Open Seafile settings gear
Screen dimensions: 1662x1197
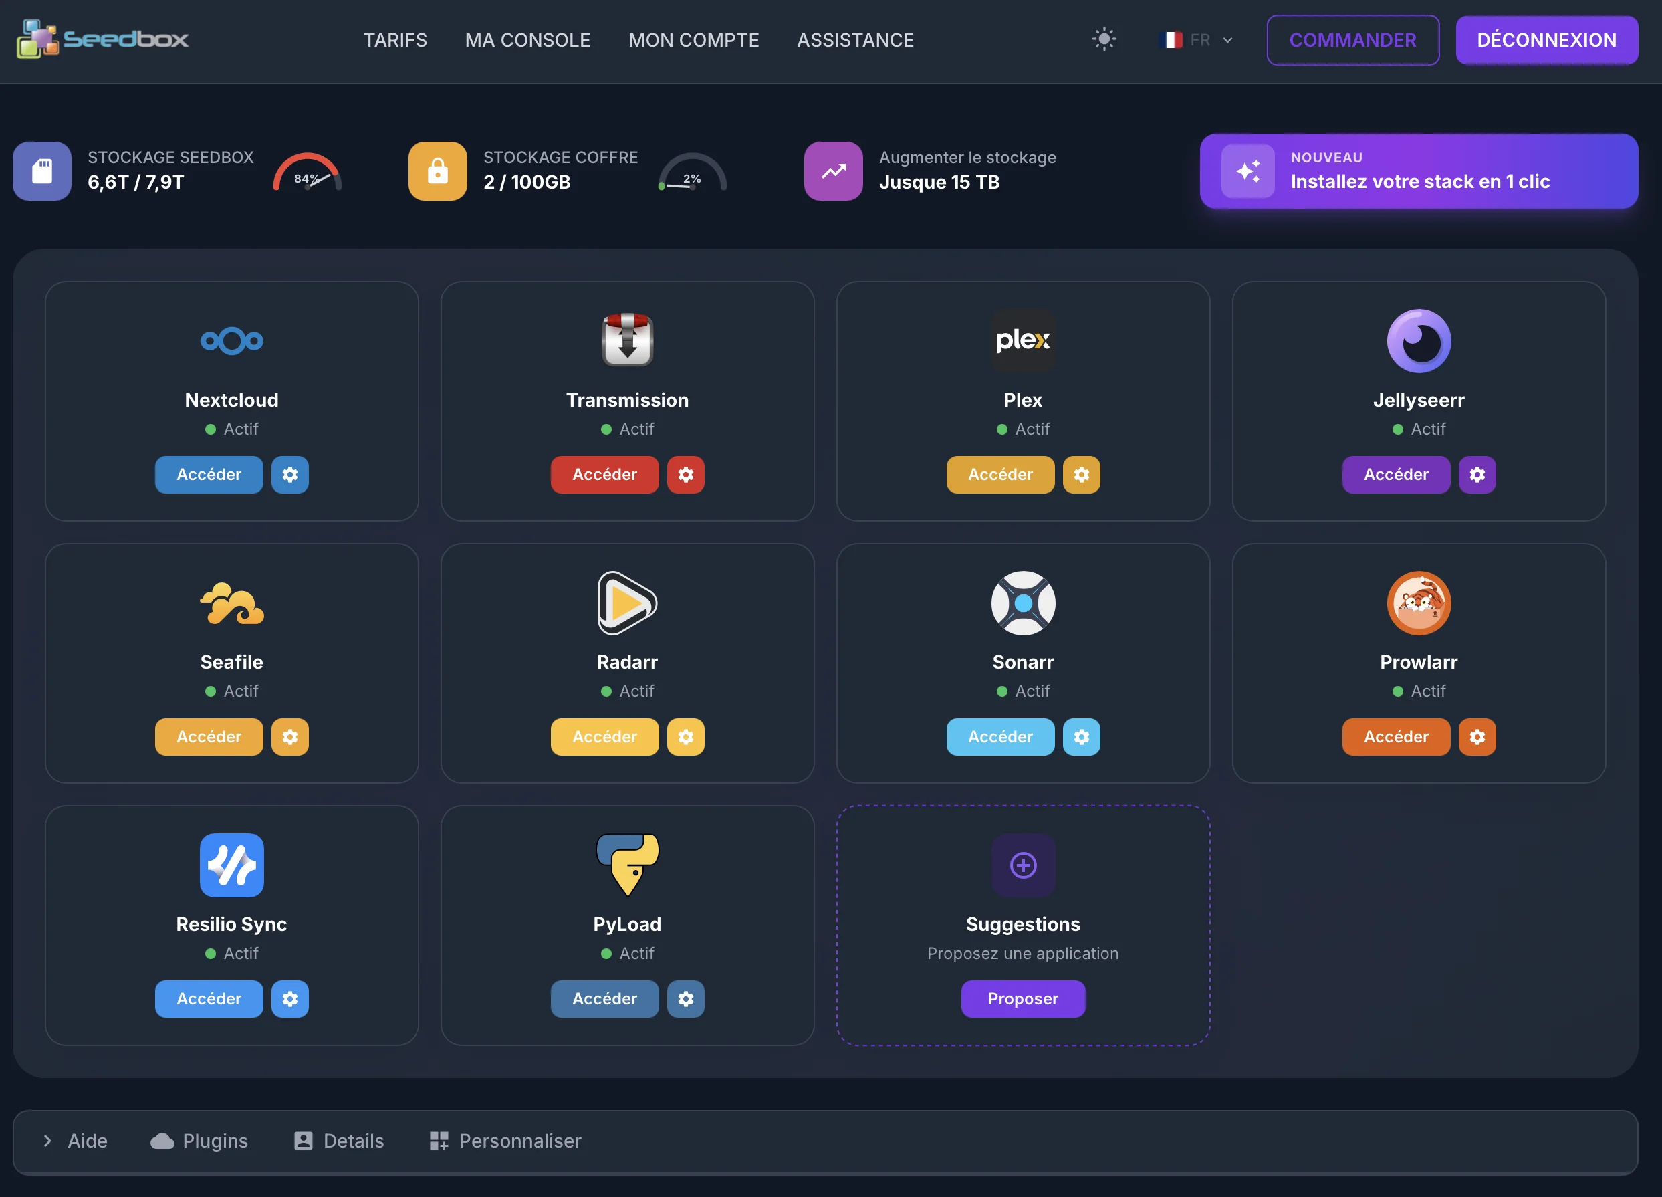tap(290, 737)
